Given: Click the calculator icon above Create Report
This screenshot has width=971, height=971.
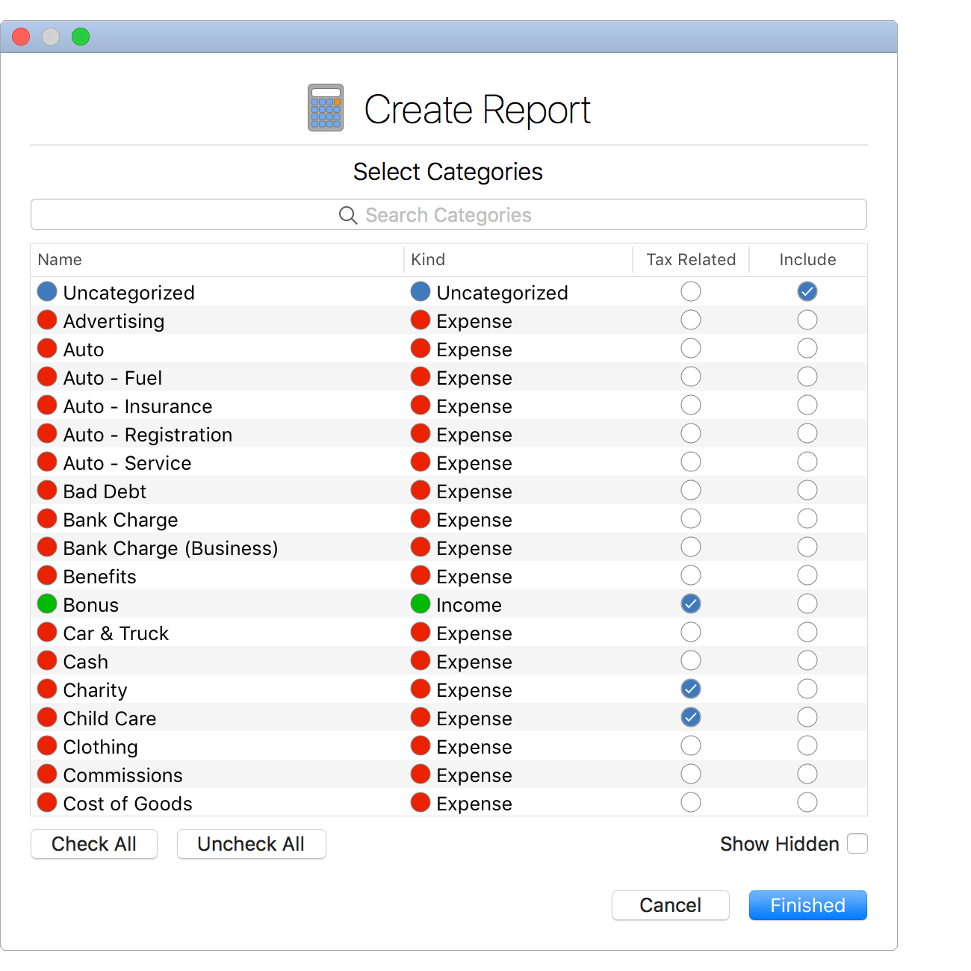Looking at the screenshot, I should tap(324, 108).
